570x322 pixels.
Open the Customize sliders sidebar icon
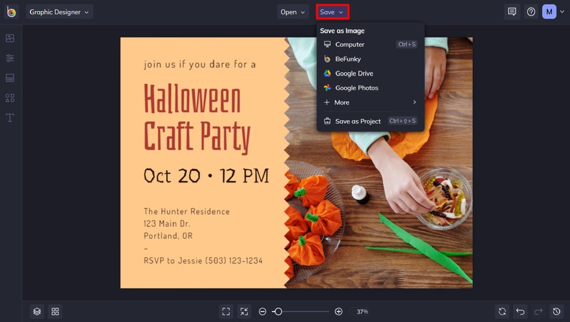(10, 58)
